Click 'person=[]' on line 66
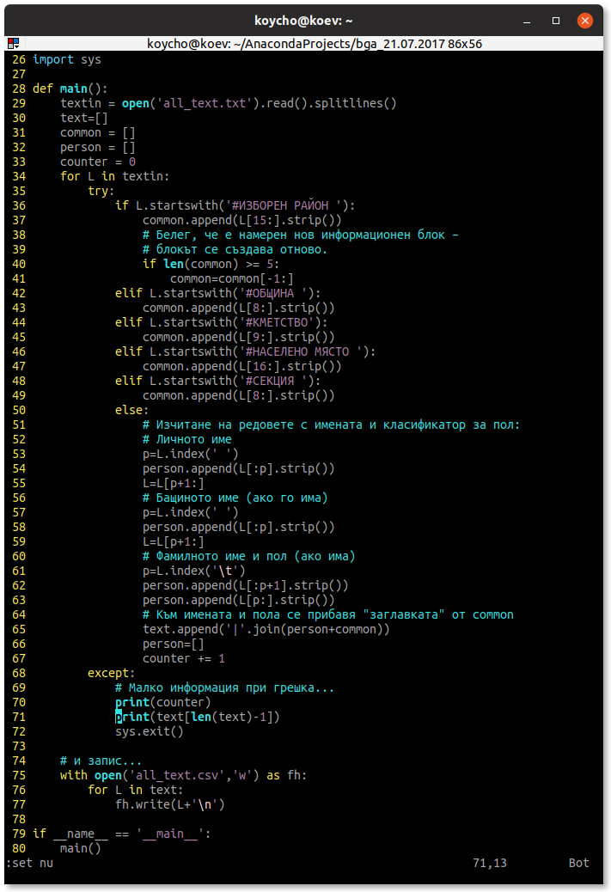This screenshot has height=892, width=611. pyautogui.click(x=174, y=644)
